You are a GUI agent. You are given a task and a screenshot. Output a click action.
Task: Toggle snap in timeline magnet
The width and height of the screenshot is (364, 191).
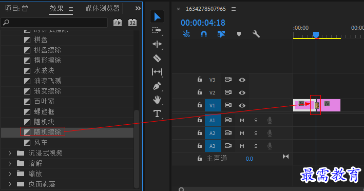[204, 34]
